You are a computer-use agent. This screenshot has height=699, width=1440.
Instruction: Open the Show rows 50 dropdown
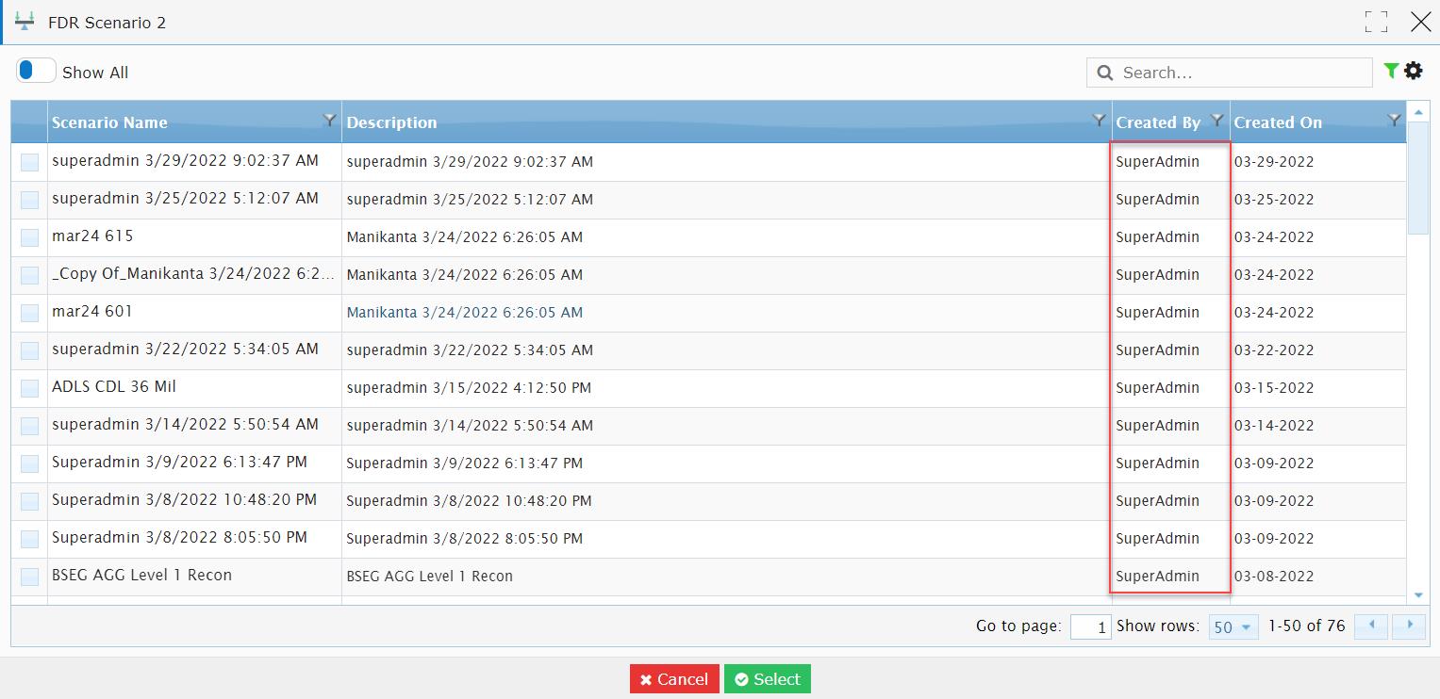1233,626
